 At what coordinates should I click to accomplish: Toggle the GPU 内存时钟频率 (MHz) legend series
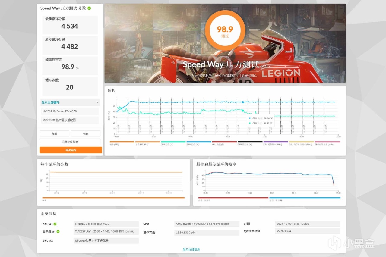301,143
